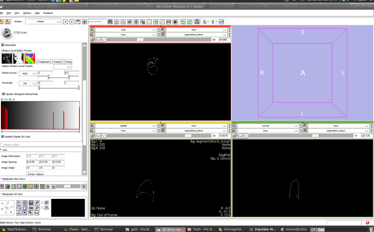Viewport: 374px width, 232px height.
Task: Toggle slice visibility eye in Coronal slice controller
Action: pos(240,136)
